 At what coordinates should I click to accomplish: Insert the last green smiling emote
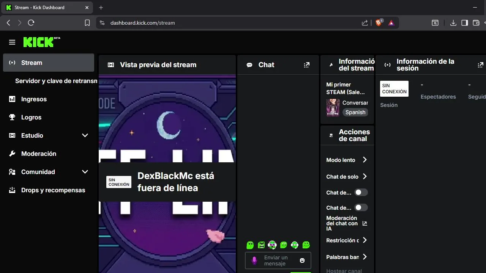point(306,245)
